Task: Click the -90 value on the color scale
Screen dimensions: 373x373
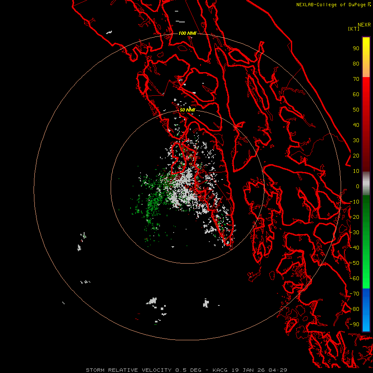Action: click(354, 324)
